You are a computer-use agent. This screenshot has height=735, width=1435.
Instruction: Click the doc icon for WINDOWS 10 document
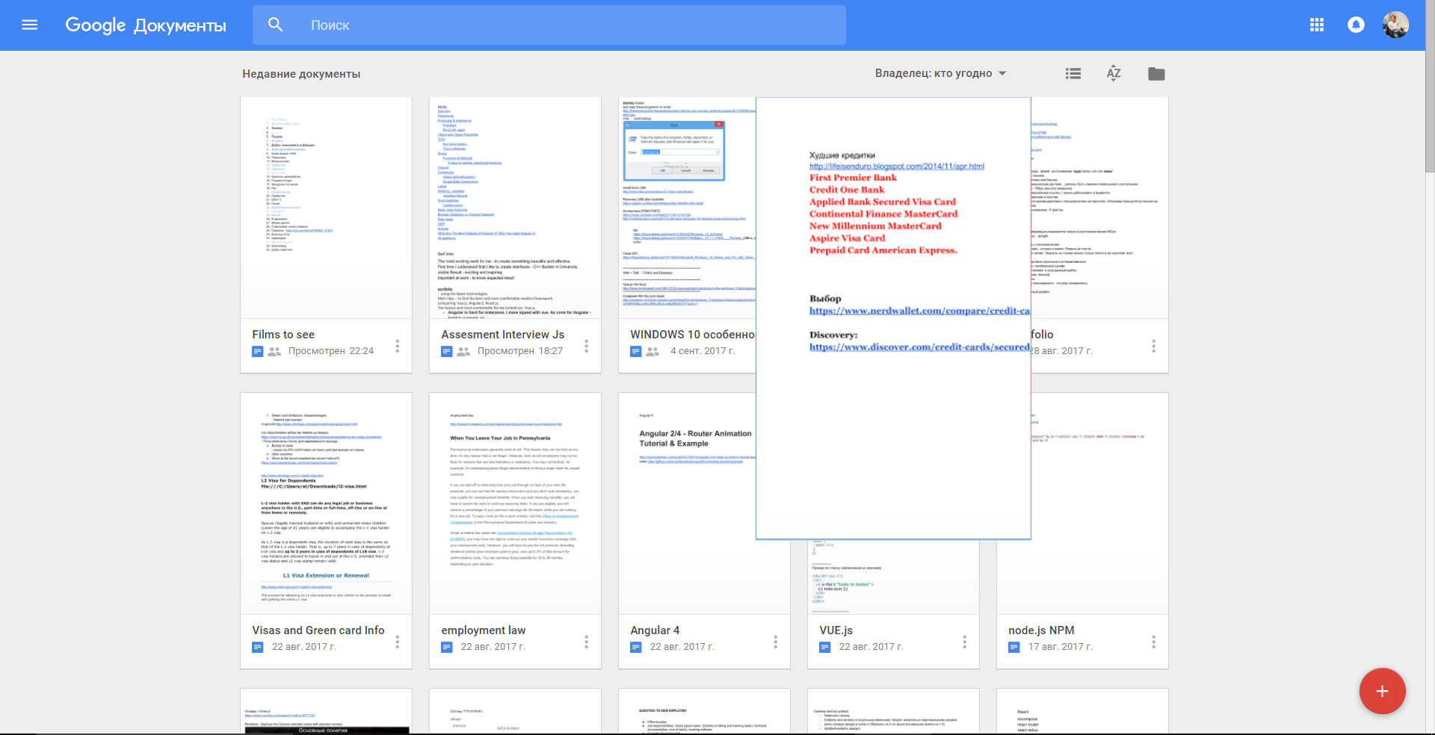[x=636, y=351]
